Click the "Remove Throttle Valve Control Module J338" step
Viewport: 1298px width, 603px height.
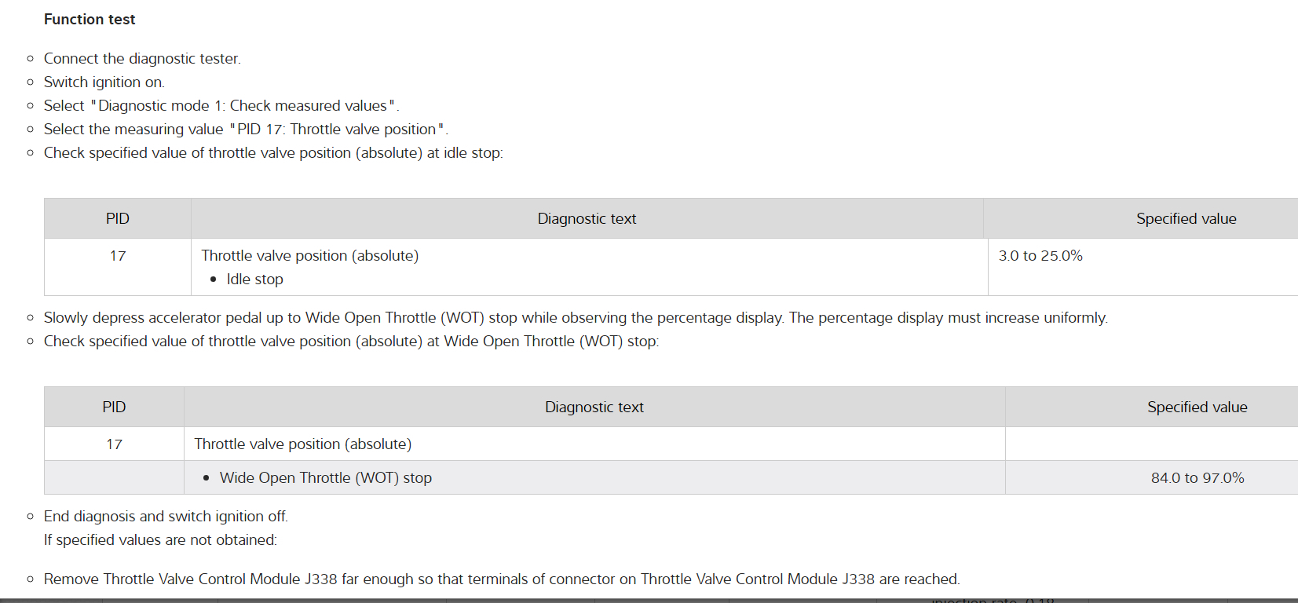pos(501,579)
